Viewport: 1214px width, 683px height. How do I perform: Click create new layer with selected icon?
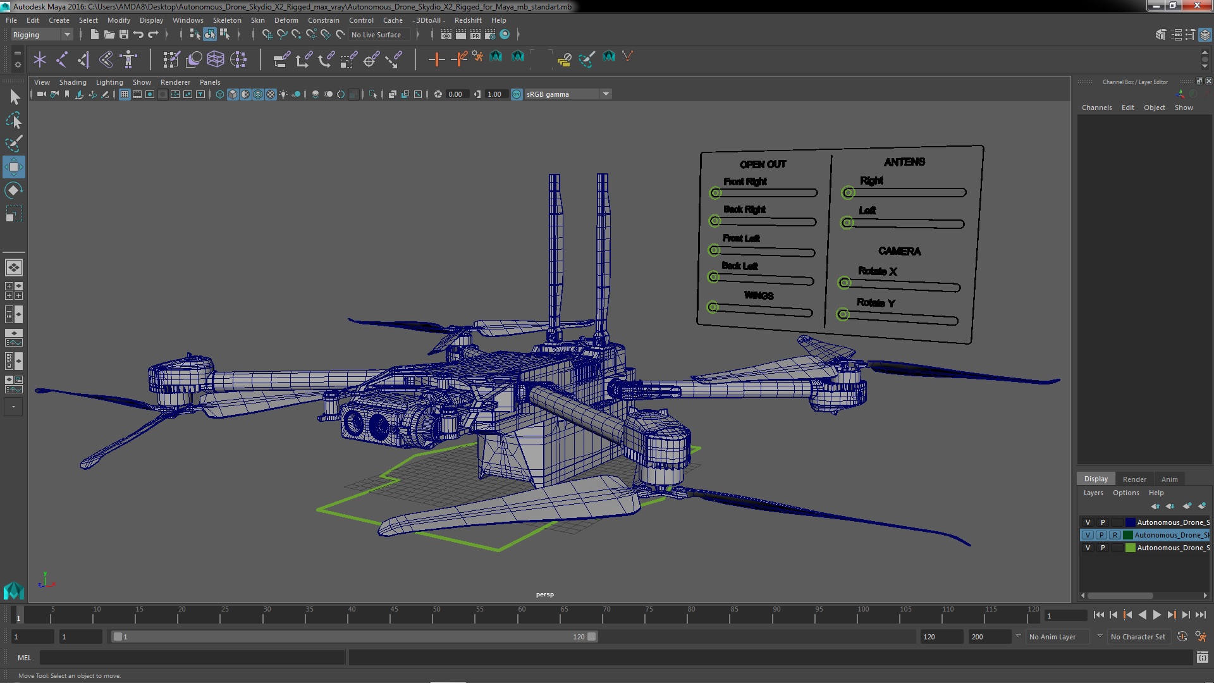[x=1201, y=506]
